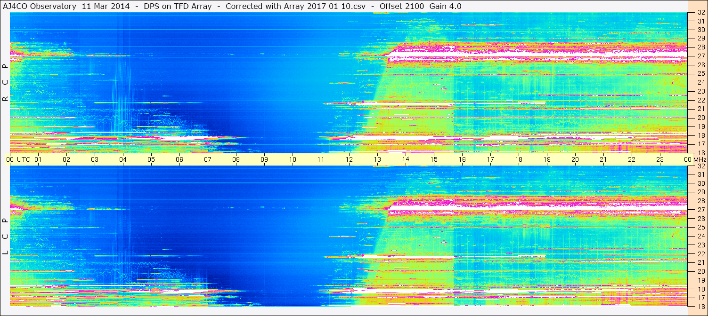Select the 28 MHz label in RCP panel

point(700,47)
